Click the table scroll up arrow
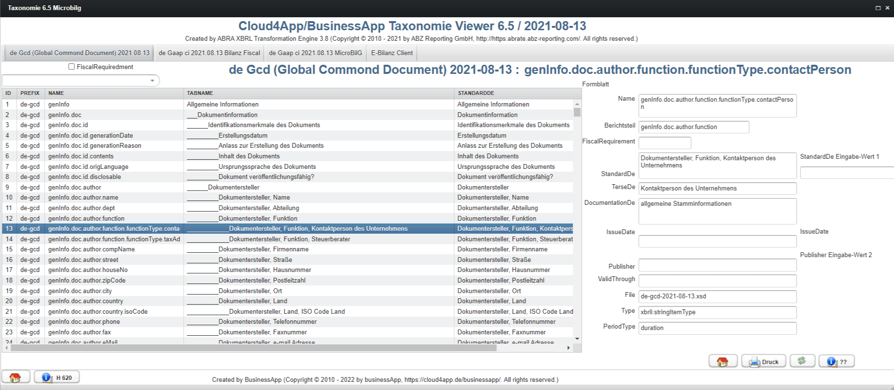Image resolution: width=894 pixels, height=390 pixels. point(577,104)
